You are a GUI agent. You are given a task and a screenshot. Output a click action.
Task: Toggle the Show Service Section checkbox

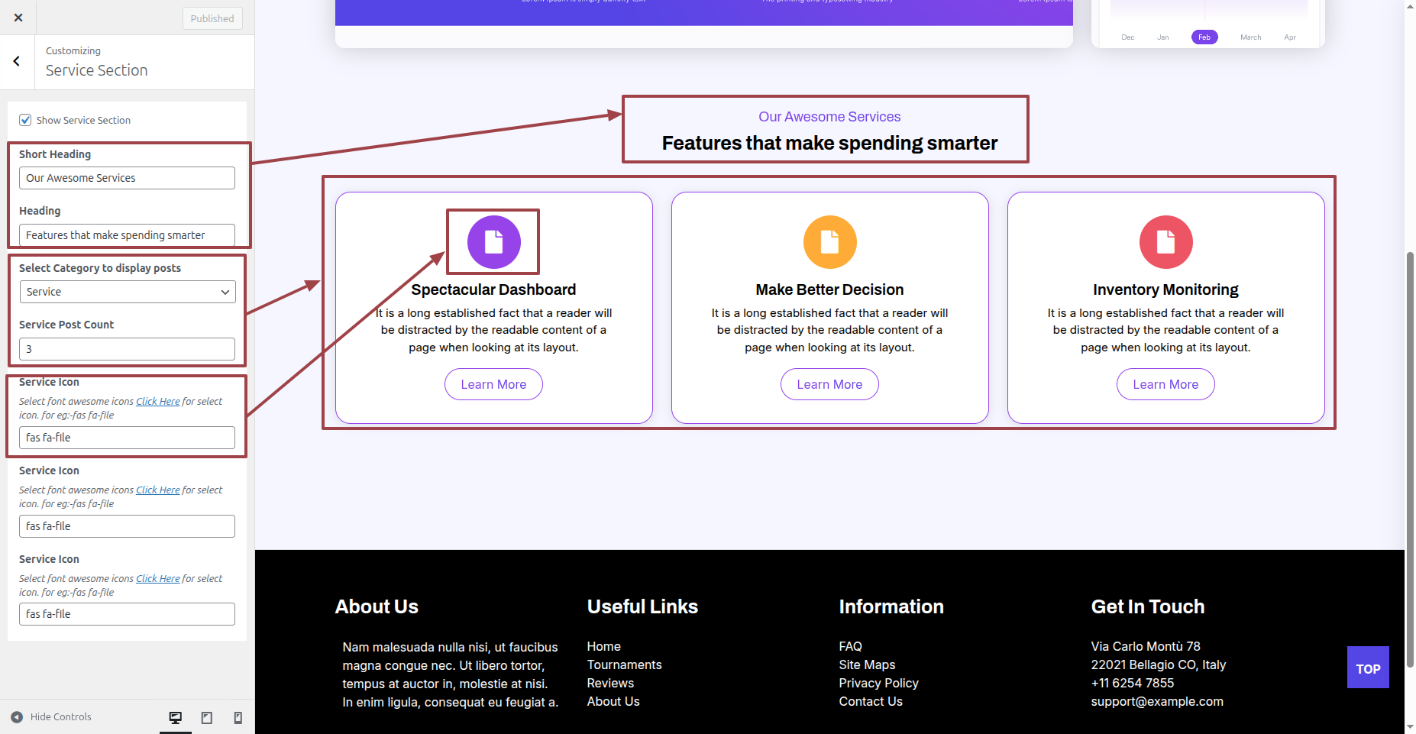(26, 120)
